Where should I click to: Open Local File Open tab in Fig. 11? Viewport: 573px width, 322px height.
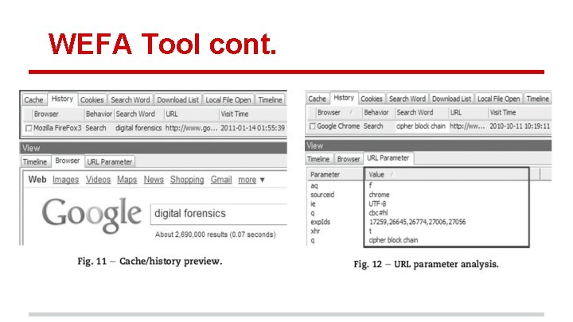[228, 99]
